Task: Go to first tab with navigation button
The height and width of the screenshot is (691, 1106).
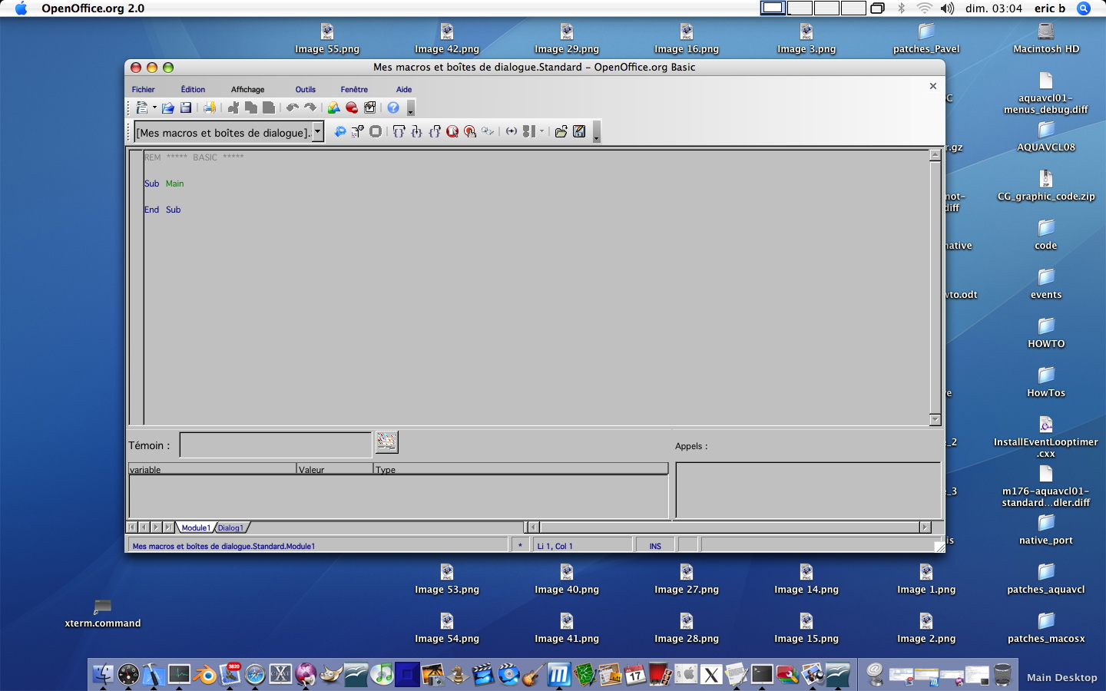Action: [x=131, y=527]
